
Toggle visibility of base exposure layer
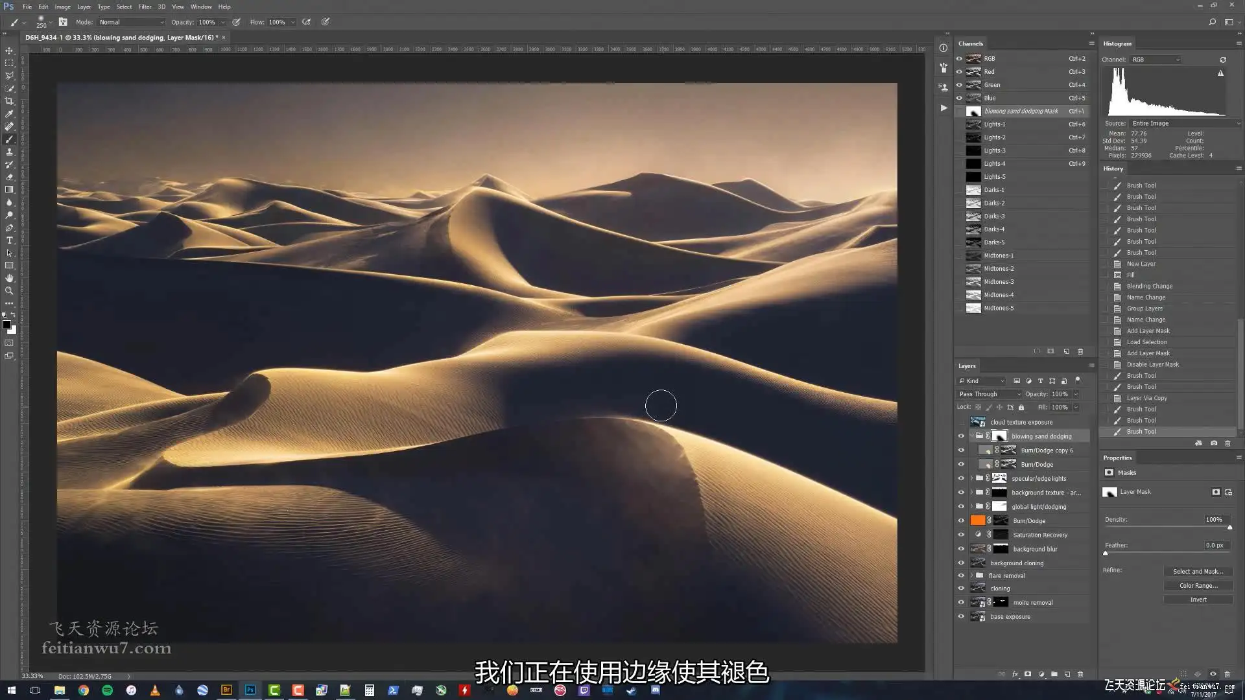coord(961,616)
